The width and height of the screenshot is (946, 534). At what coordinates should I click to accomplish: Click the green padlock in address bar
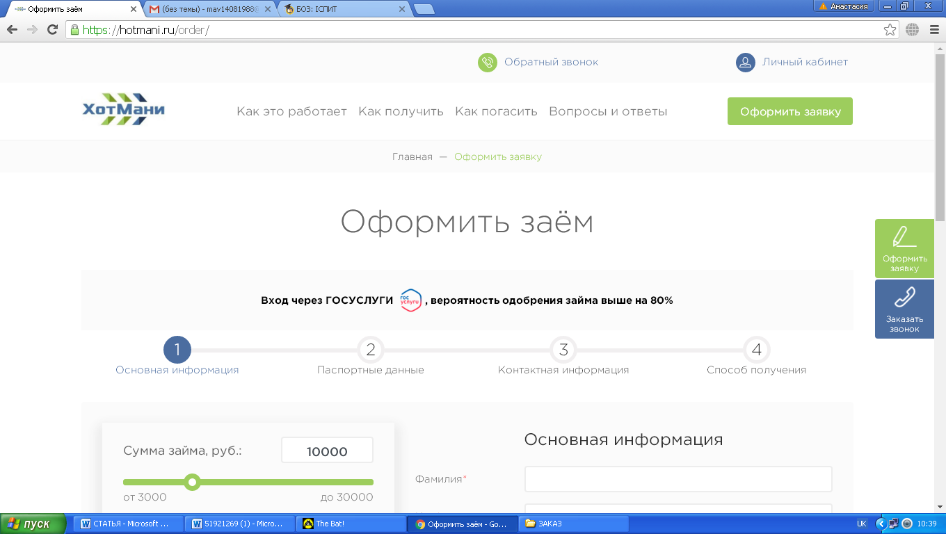click(x=74, y=30)
